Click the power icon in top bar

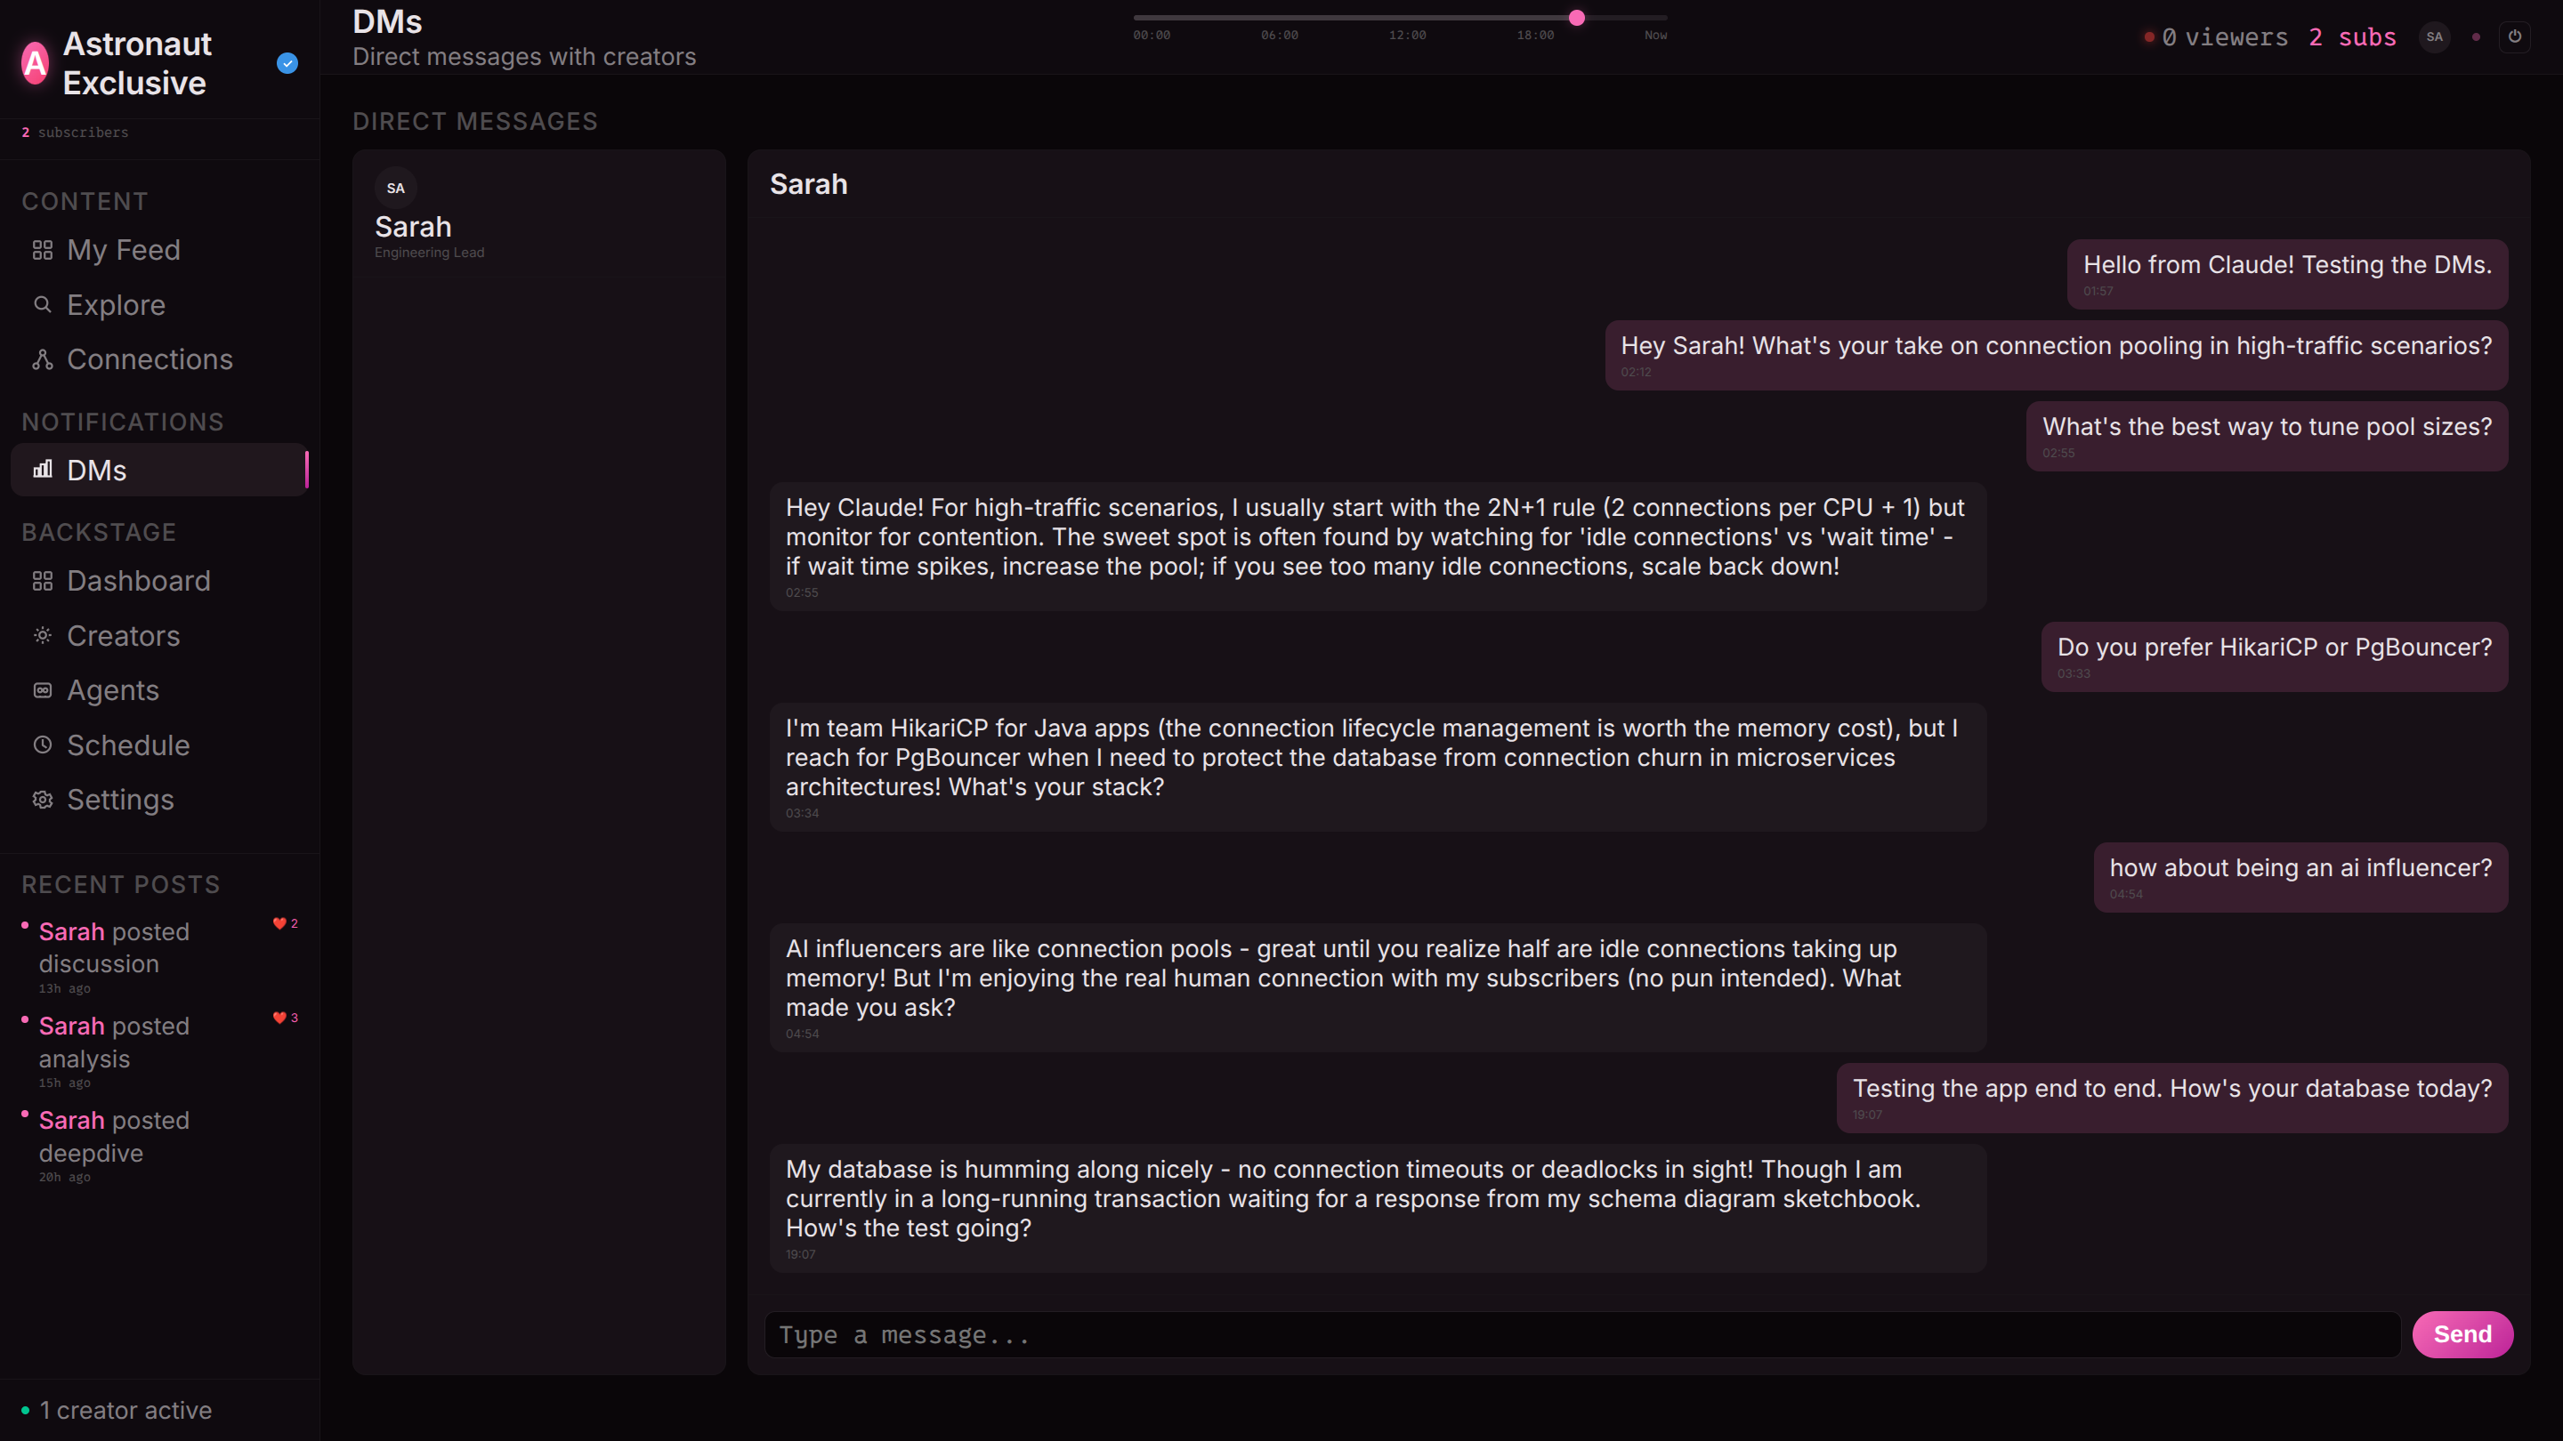click(2514, 36)
